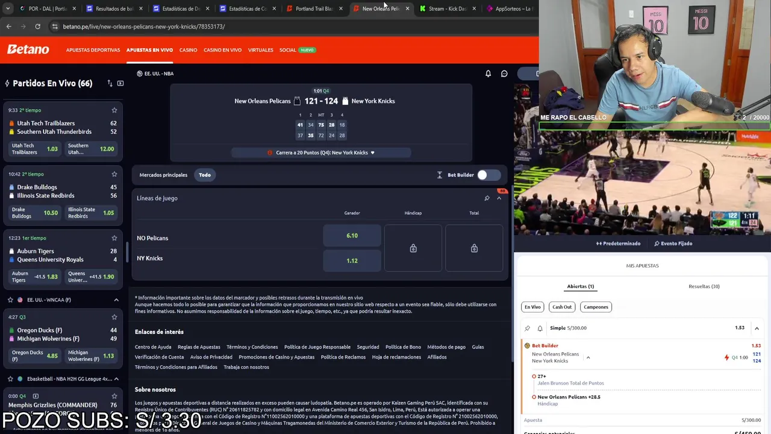This screenshot has height=434, width=771.
Task: Open Evento Fijado option
Action: tap(673, 244)
